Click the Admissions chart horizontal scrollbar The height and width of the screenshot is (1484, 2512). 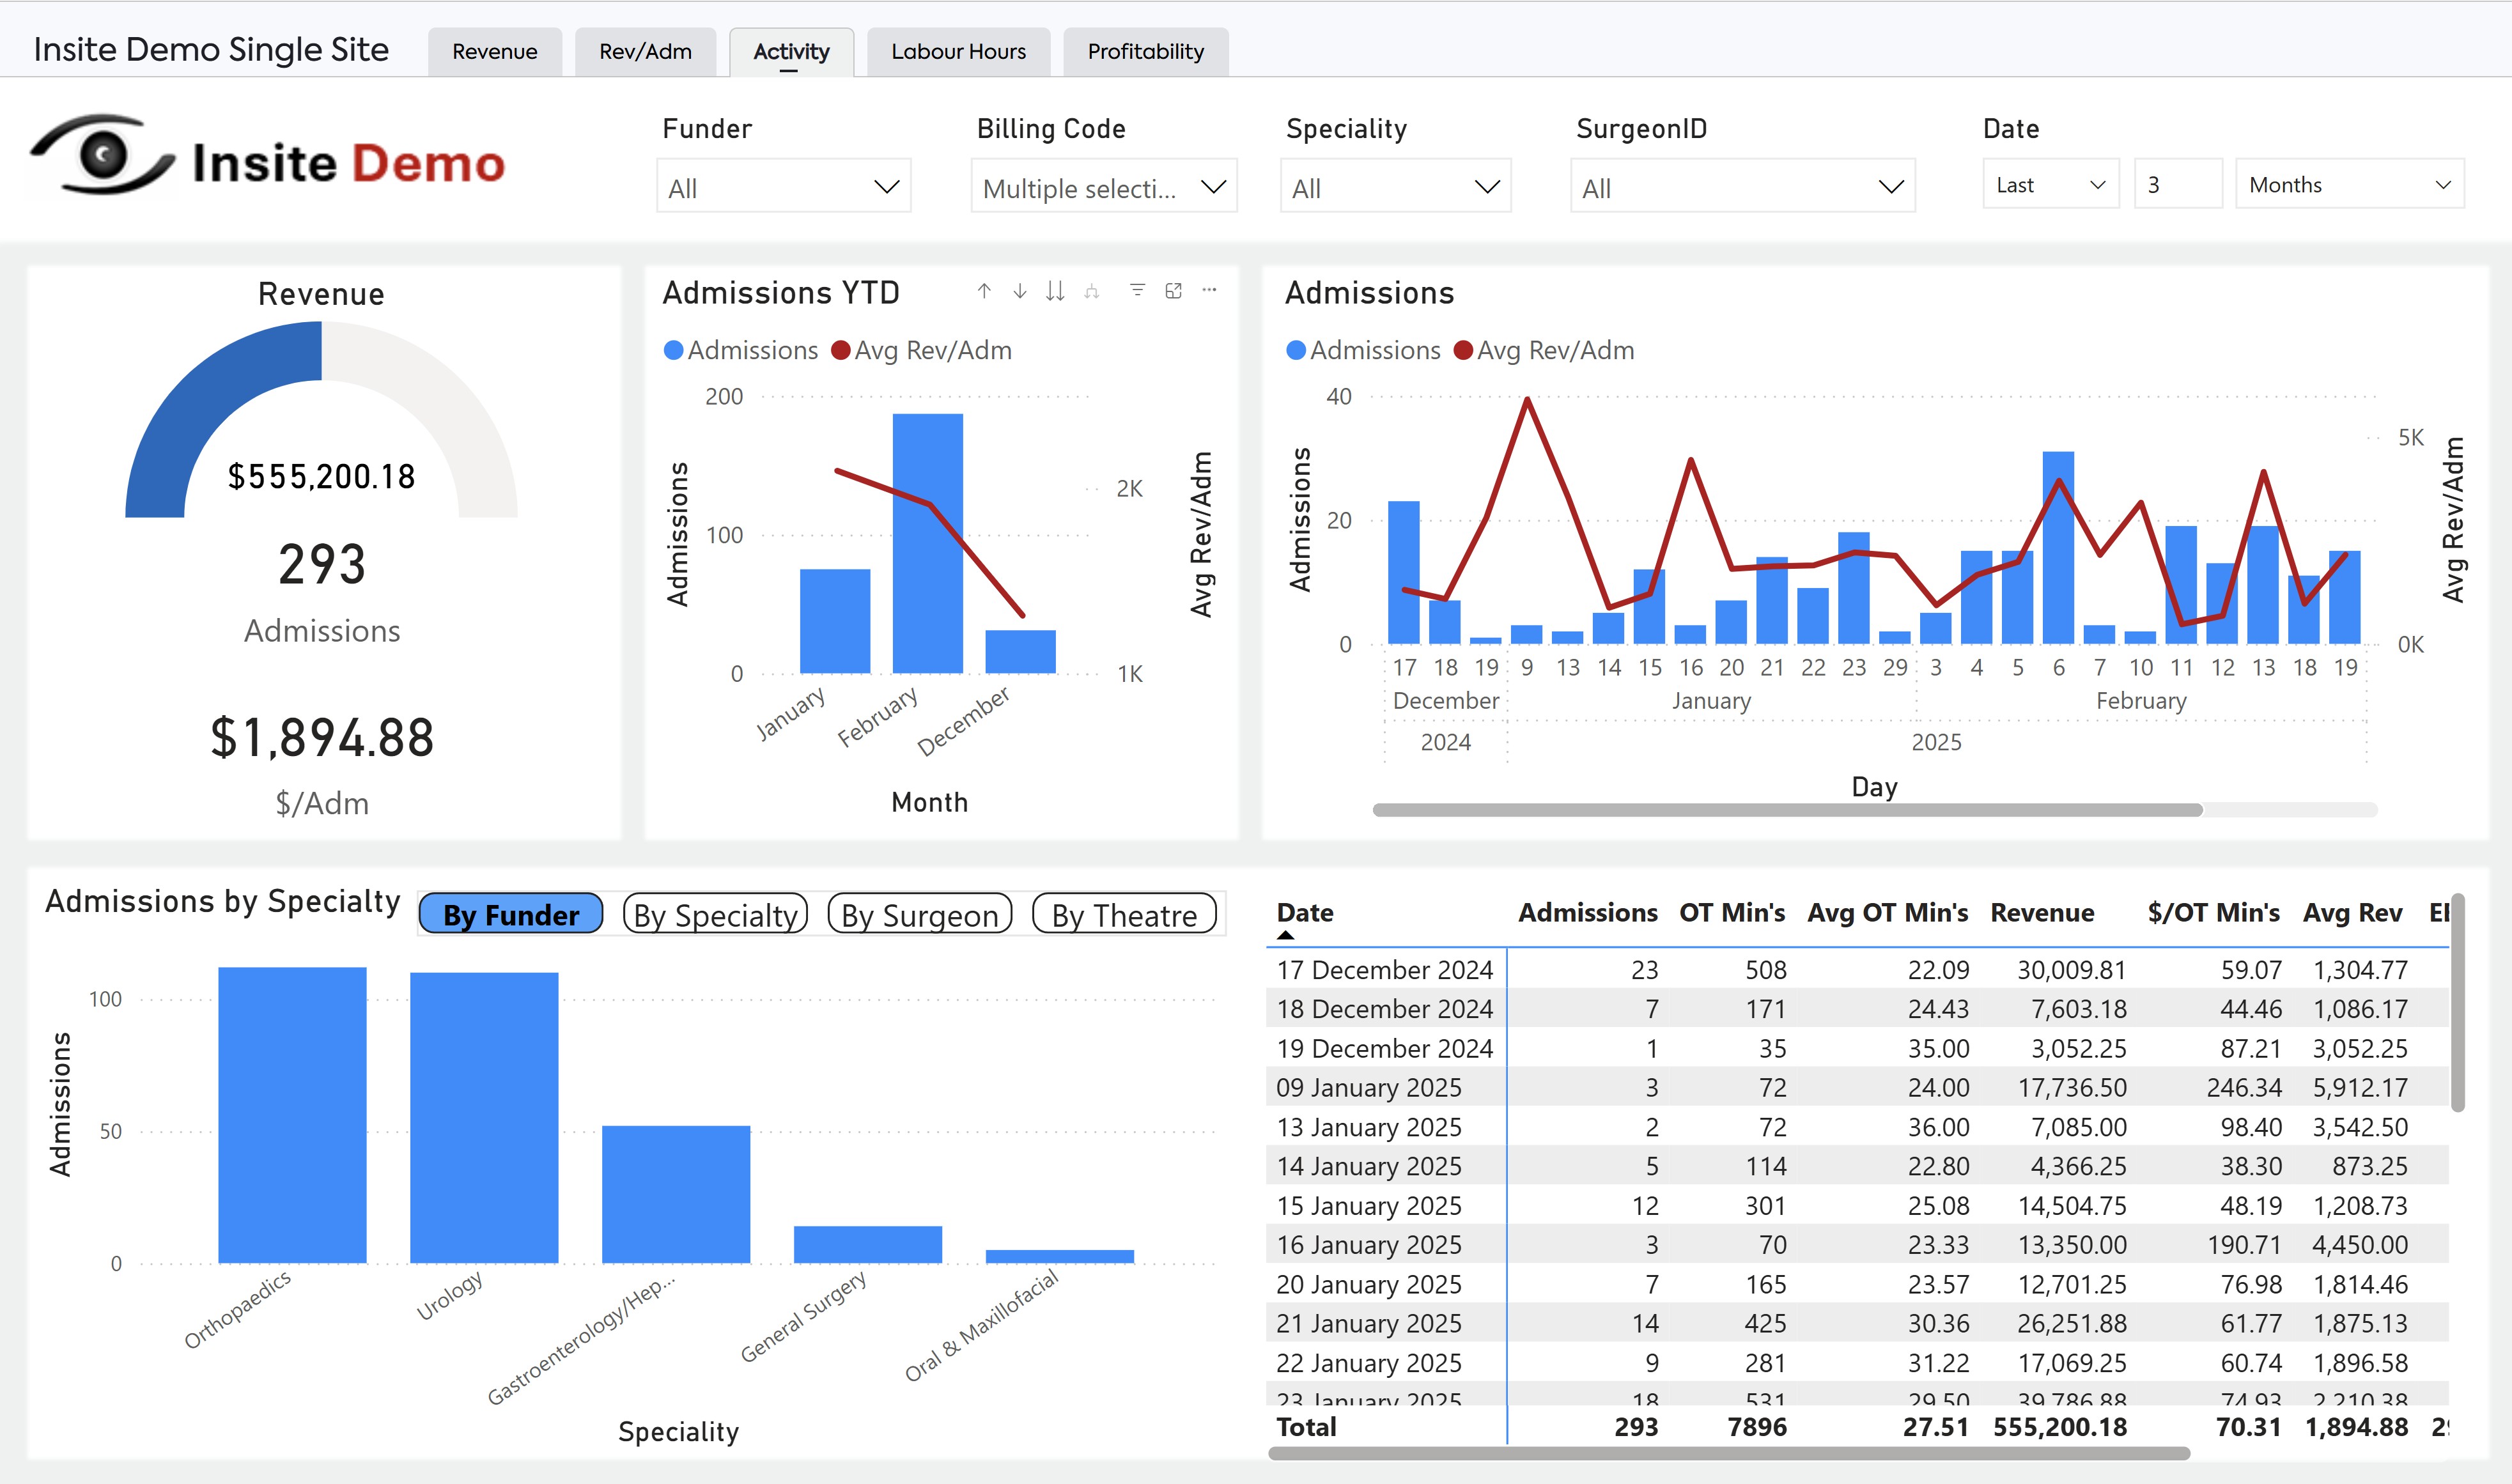tap(1787, 810)
